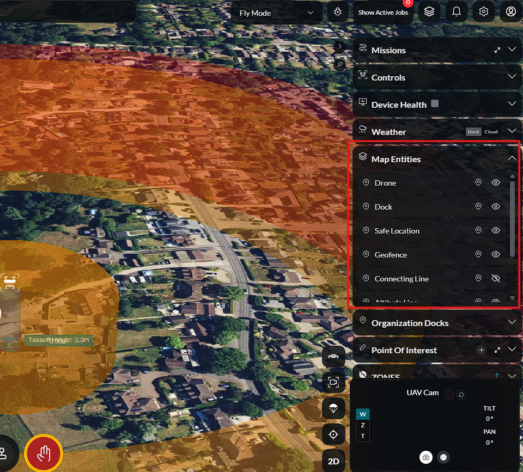The height and width of the screenshot is (472, 523).
Task: Select T camera lens mode
Action: tap(363, 436)
